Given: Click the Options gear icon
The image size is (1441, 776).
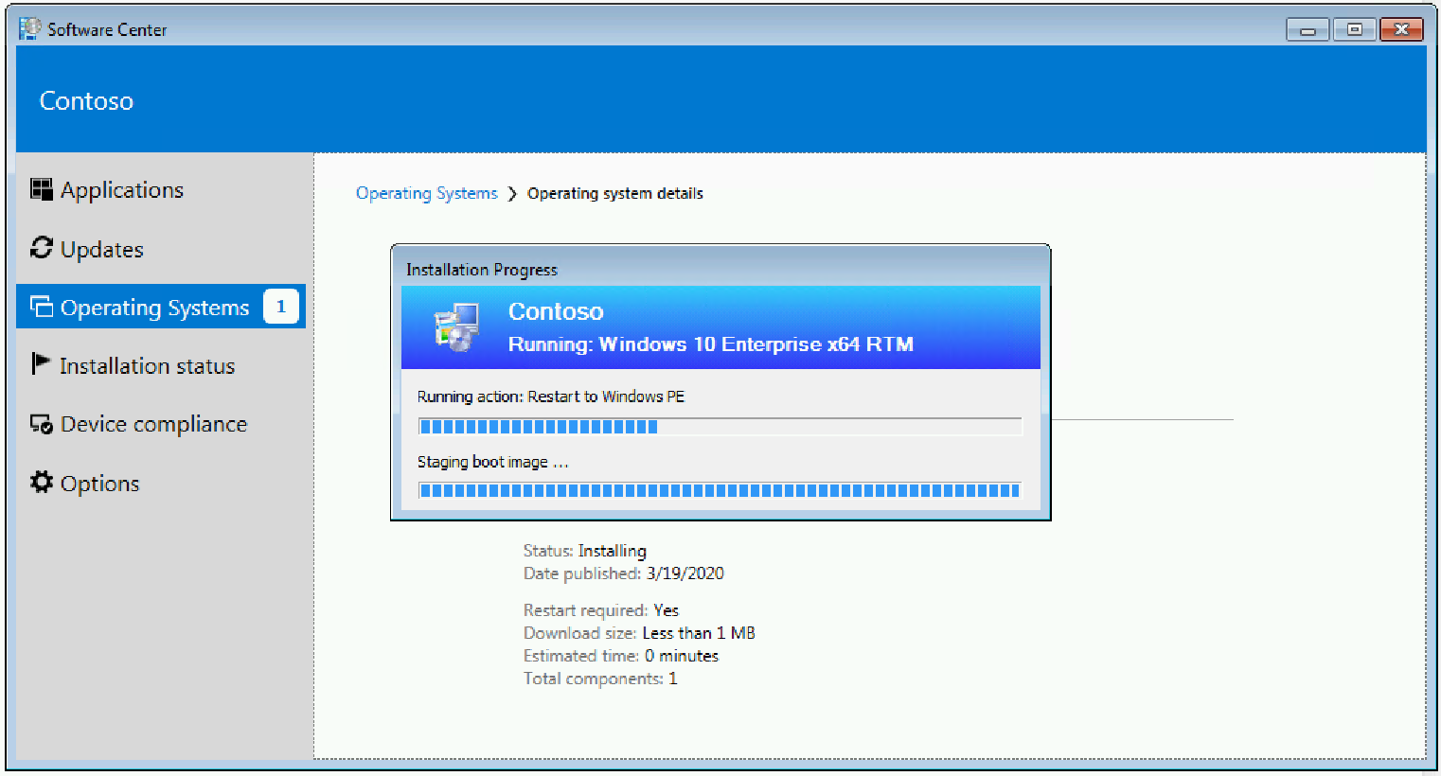Looking at the screenshot, I should tap(42, 482).
